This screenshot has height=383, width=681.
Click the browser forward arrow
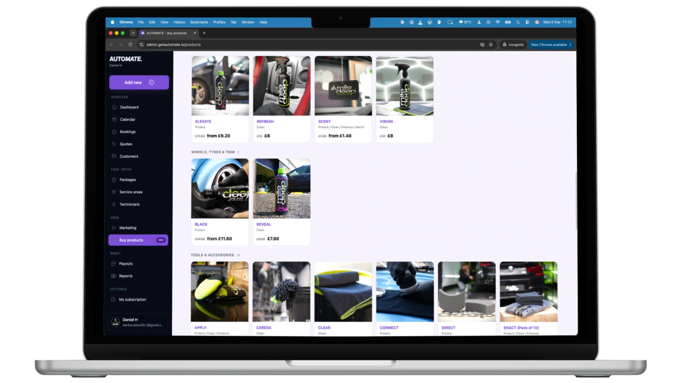coord(121,45)
